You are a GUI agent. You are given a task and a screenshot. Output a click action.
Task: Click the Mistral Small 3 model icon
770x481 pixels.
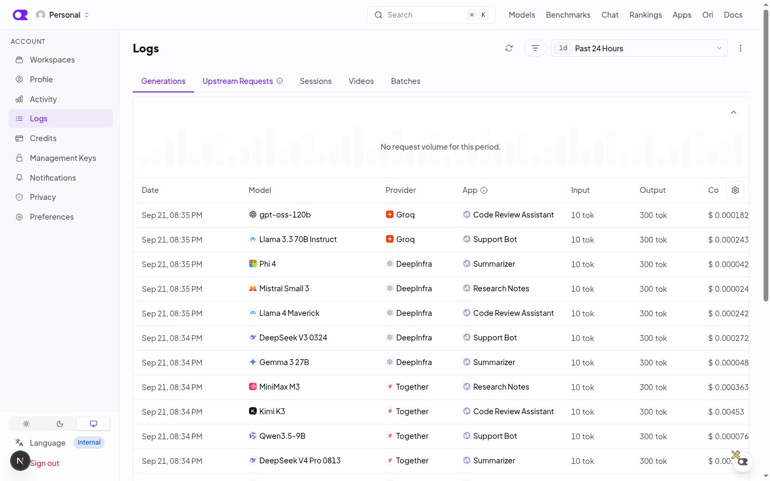click(x=253, y=288)
